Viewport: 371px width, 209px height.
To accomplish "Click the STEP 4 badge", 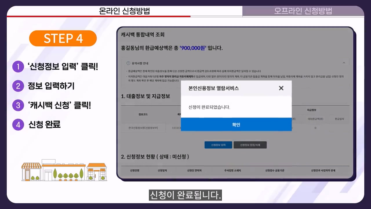I will (63, 38).
